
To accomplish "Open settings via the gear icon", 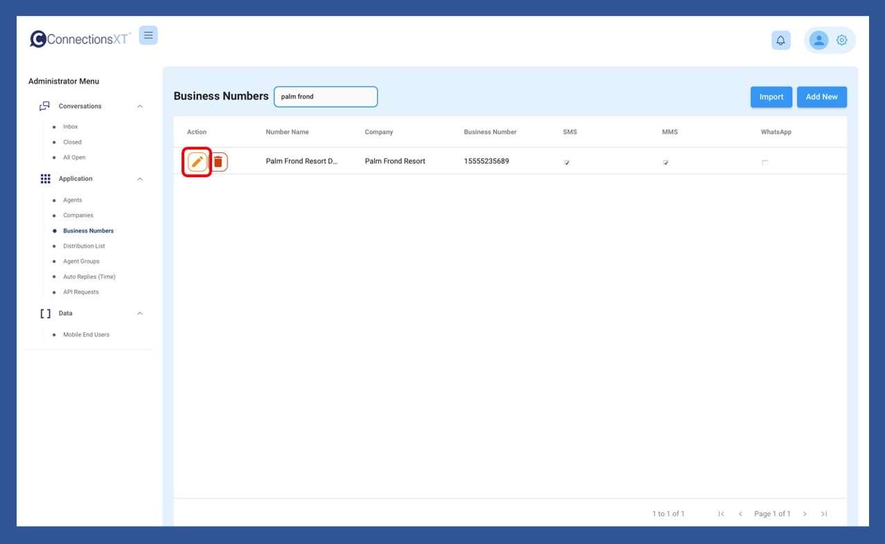I will (x=841, y=40).
